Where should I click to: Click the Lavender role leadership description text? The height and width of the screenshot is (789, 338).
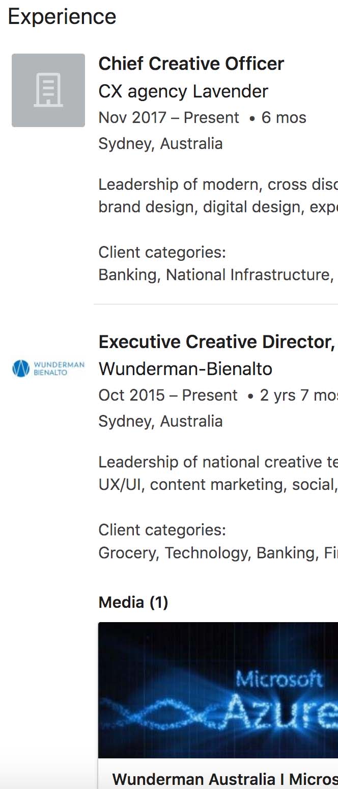pyautogui.click(x=218, y=195)
